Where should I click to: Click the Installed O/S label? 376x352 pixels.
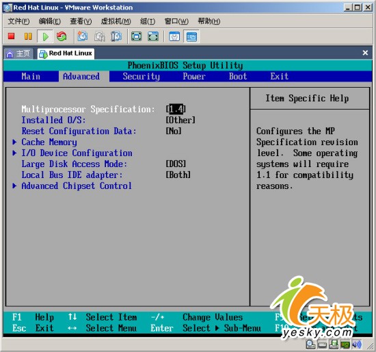53,120
